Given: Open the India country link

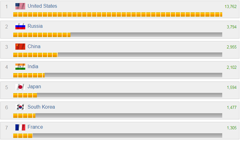Looking at the screenshot, I should pos(33,67).
